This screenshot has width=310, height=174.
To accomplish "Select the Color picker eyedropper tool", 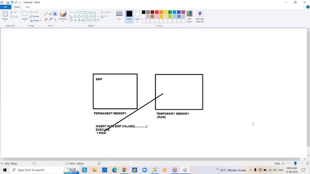I will (x=50, y=19).
